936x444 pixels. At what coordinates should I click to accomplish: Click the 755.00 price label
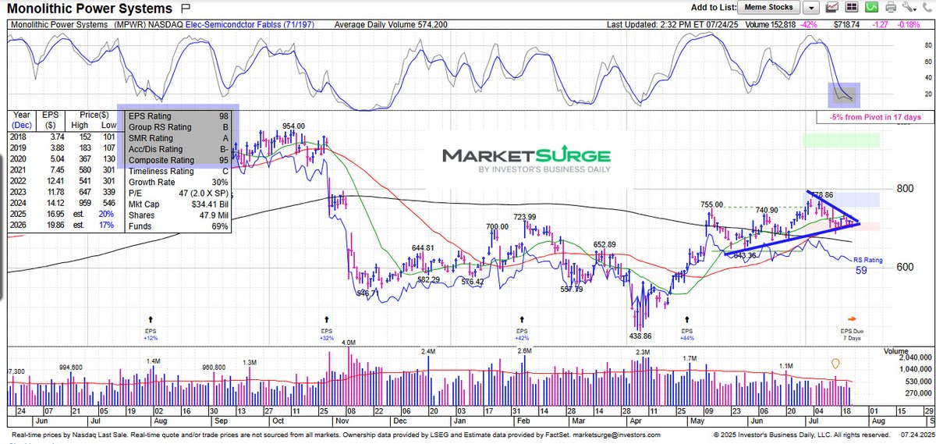pyautogui.click(x=710, y=205)
